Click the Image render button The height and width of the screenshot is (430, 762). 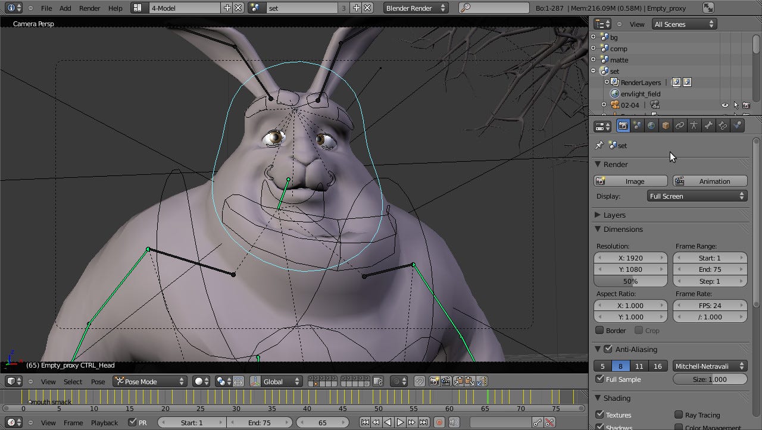(x=630, y=180)
